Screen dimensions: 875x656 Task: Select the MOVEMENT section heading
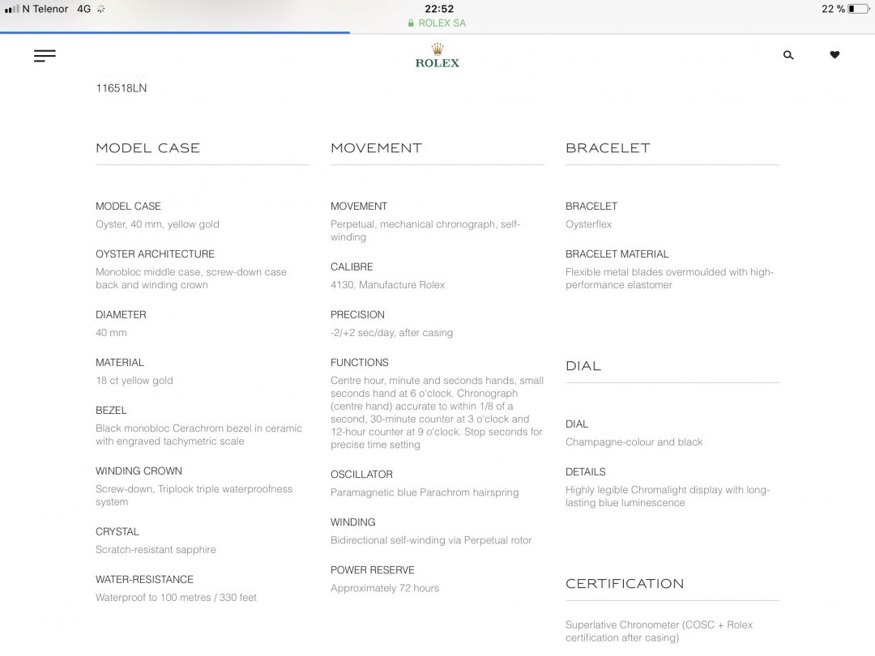[x=376, y=148]
